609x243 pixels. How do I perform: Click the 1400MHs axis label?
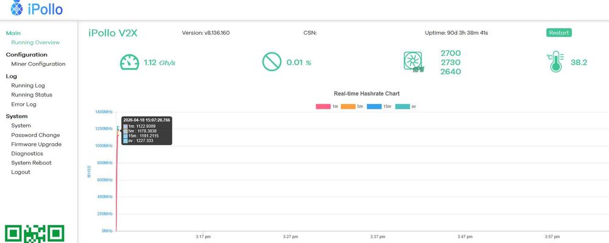click(x=104, y=112)
